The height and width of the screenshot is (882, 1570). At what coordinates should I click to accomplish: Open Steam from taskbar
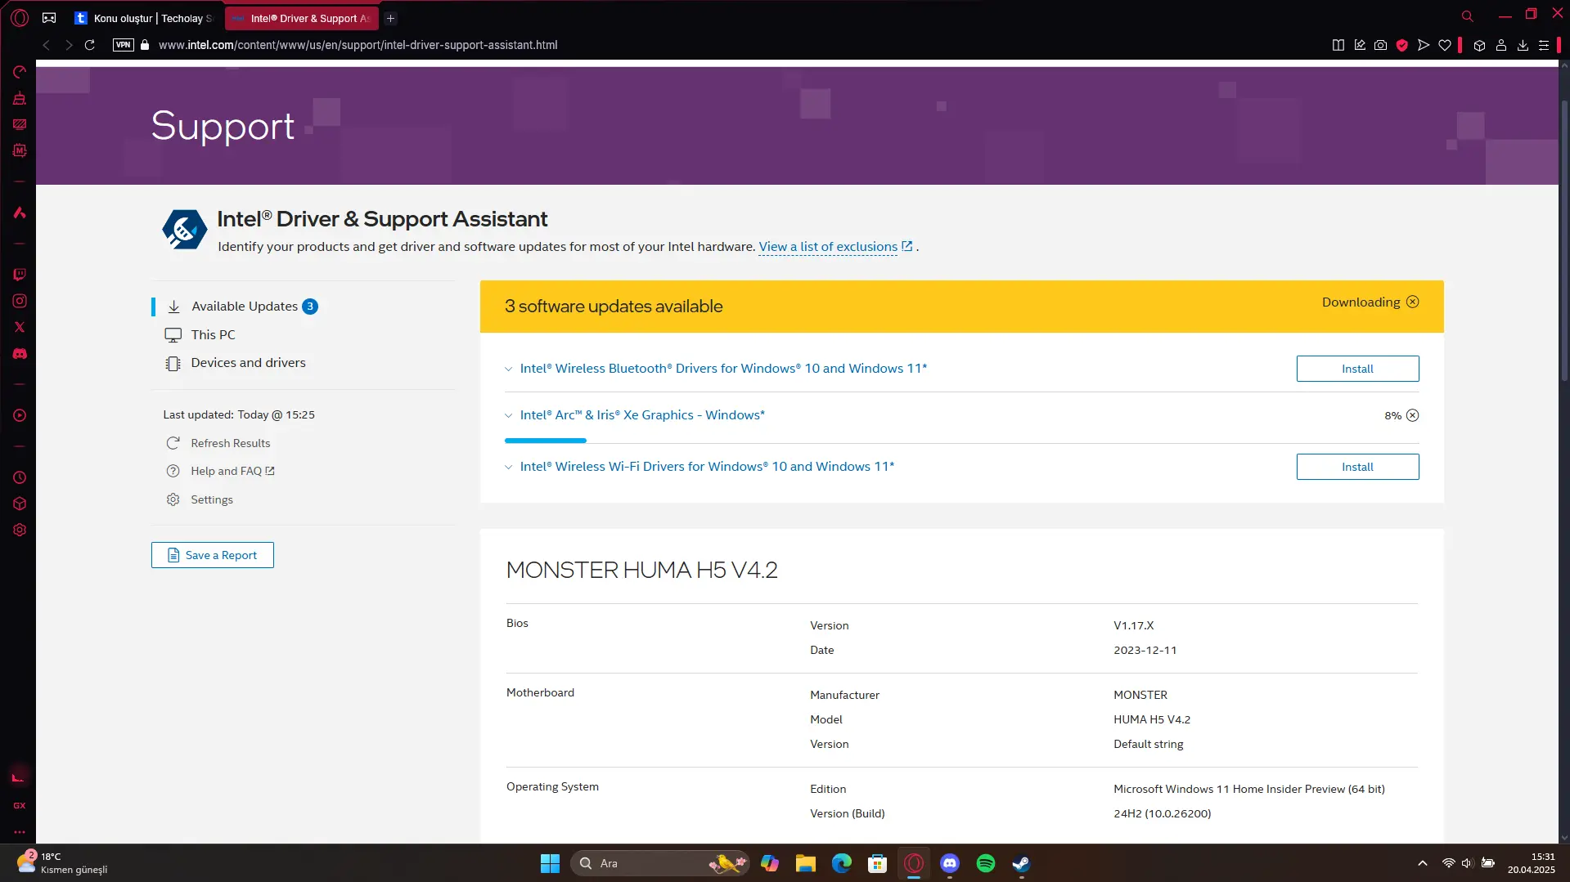coord(1021,863)
